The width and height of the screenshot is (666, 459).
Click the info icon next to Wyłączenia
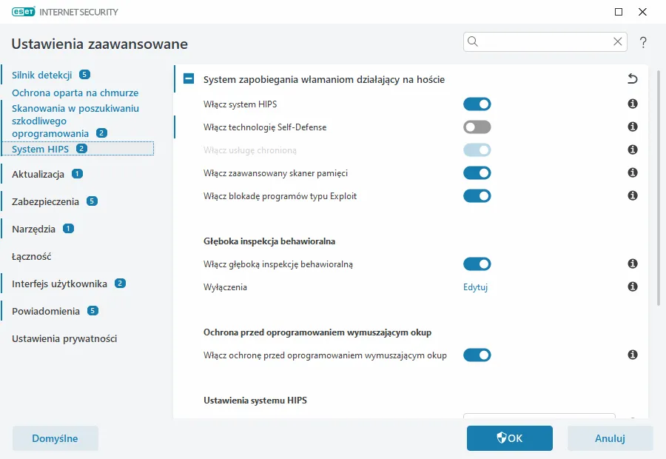[x=633, y=287]
